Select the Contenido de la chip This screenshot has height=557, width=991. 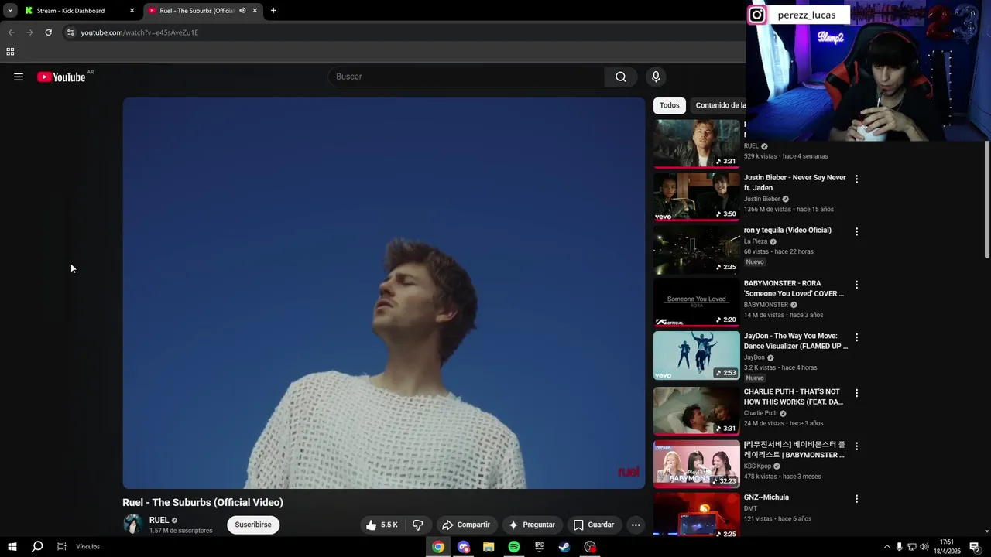point(720,105)
